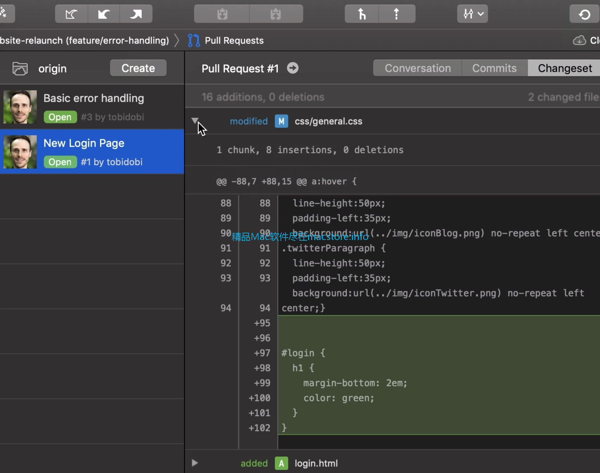Click the Pull Requests breadcrumb label
Screen dimensions: 600x473
(234, 40)
